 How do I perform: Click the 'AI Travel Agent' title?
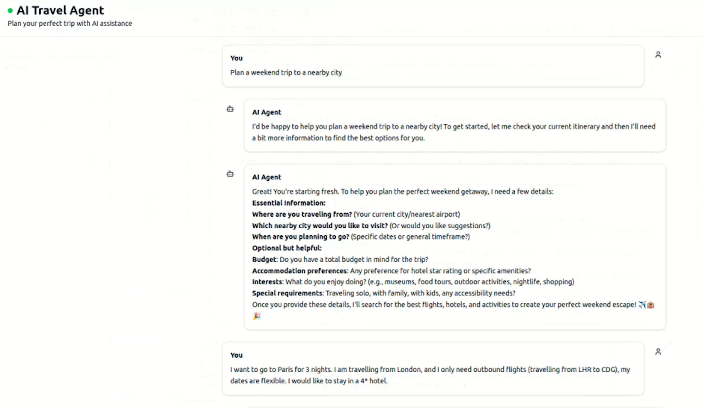[x=60, y=11]
